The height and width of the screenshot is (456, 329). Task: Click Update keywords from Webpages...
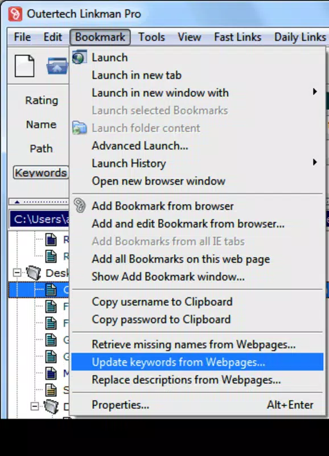click(198, 362)
